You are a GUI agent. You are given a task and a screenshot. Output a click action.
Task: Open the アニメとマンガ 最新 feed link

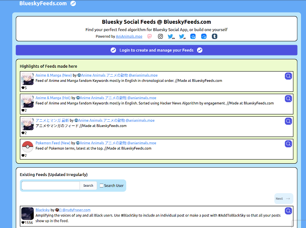pos(52,121)
